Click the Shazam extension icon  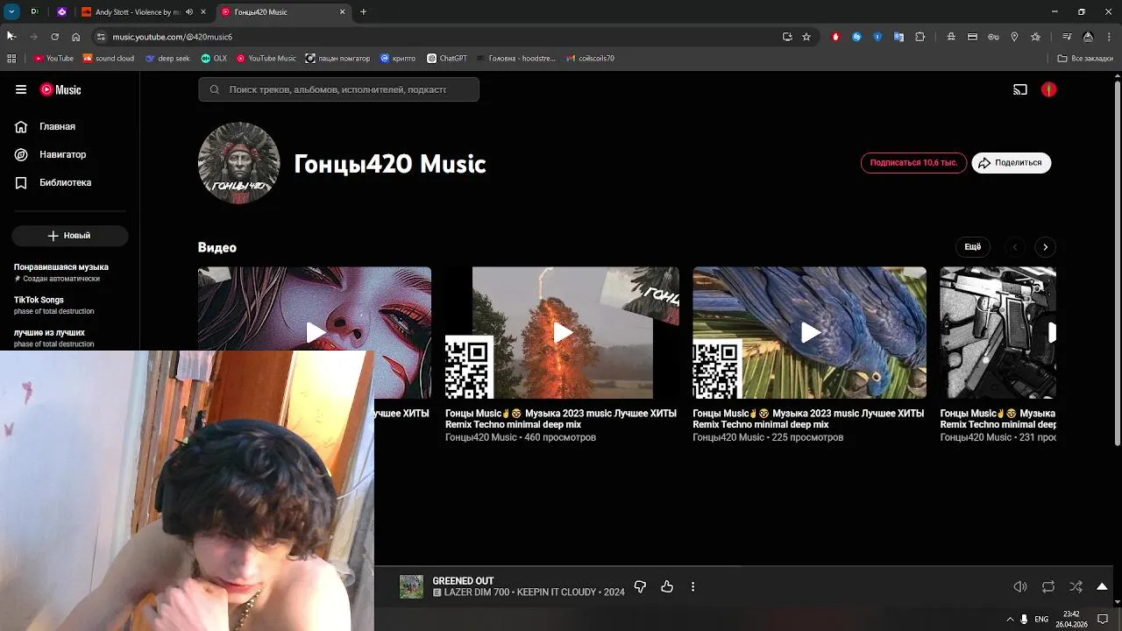click(857, 37)
